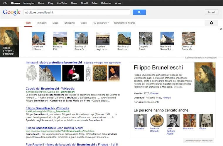
Task: Click the Wikipedia source link in panel
Action: 178,87
